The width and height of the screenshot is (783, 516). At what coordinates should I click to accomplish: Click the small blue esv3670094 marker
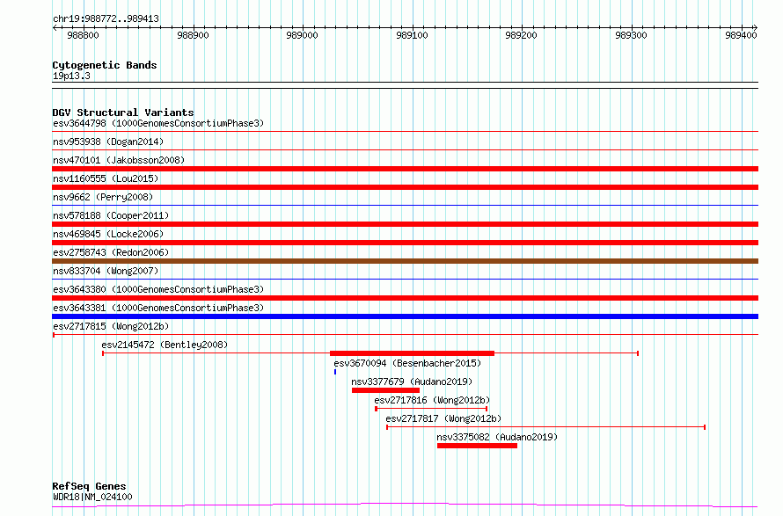[x=335, y=372]
